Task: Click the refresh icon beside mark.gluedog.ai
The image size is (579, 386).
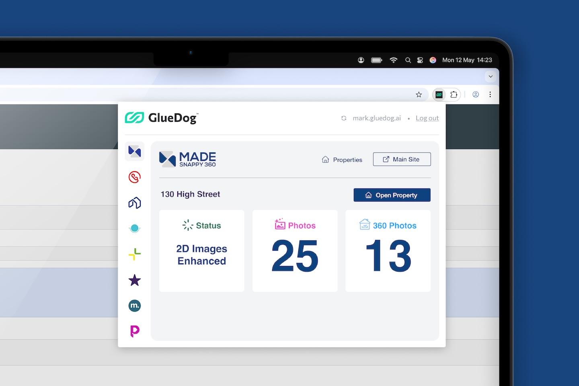Action: (344, 118)
